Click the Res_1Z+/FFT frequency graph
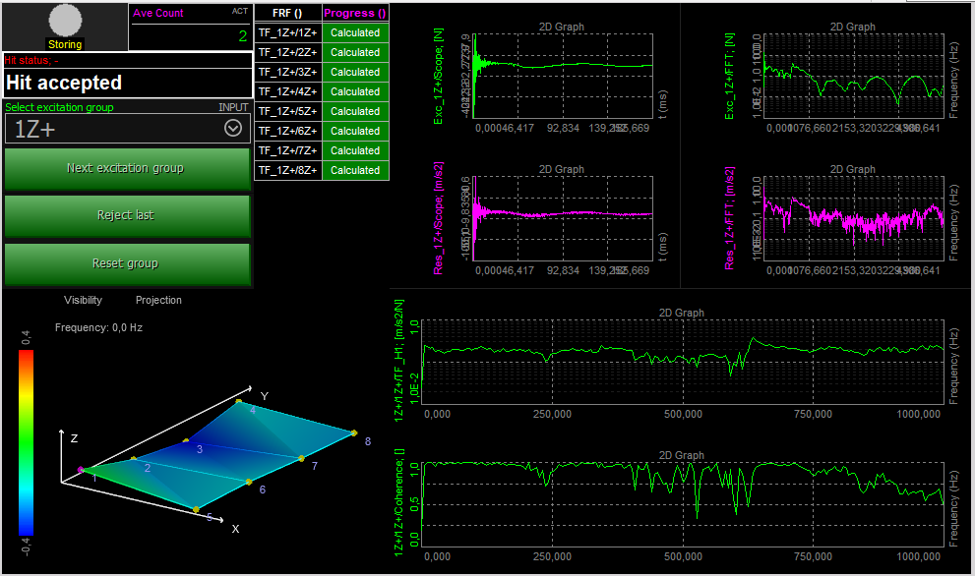975x576 pixels. pos(853,218)
